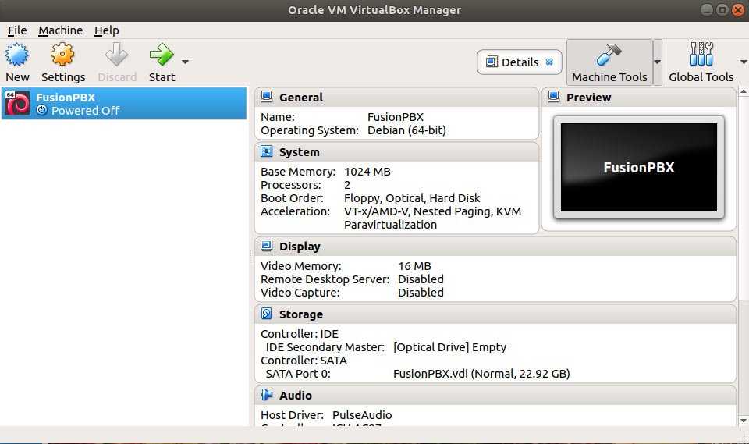
Task: Open the System section header
Action: click(396, 152)
